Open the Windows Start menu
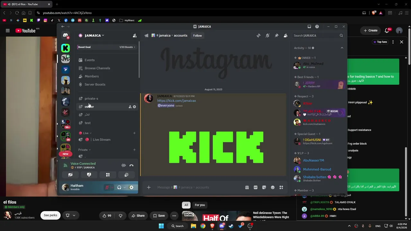Viewport: 411px width, 231px height. (x=161, y=226)
